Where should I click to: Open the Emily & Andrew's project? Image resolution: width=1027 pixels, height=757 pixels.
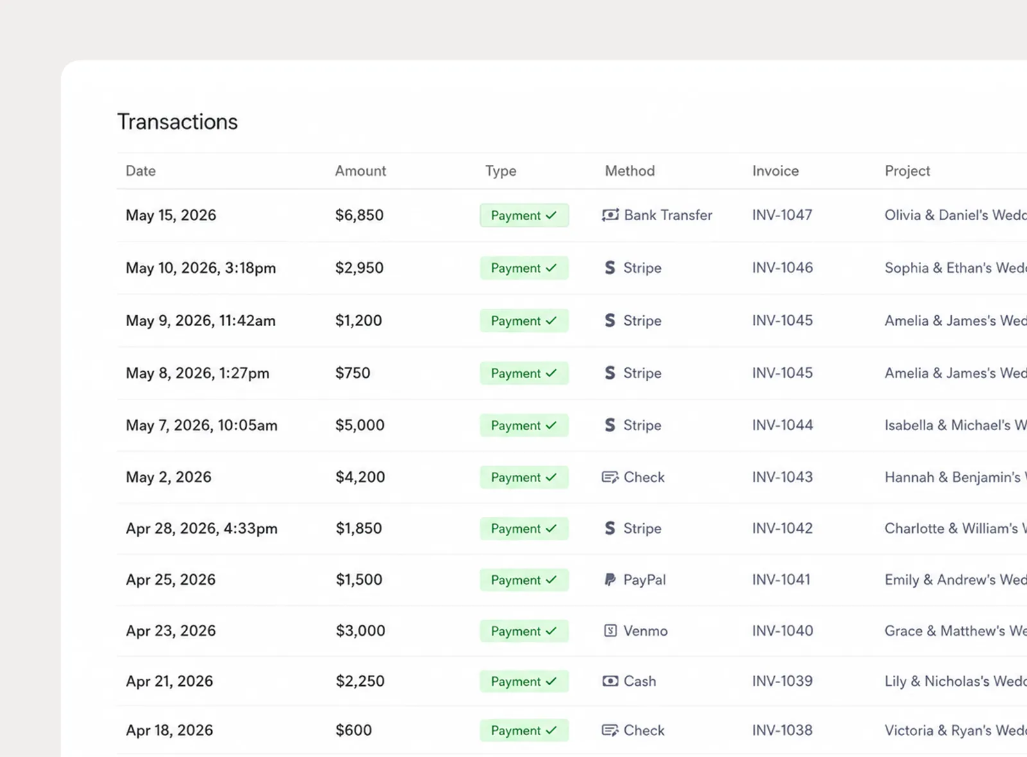coord(955,580)
